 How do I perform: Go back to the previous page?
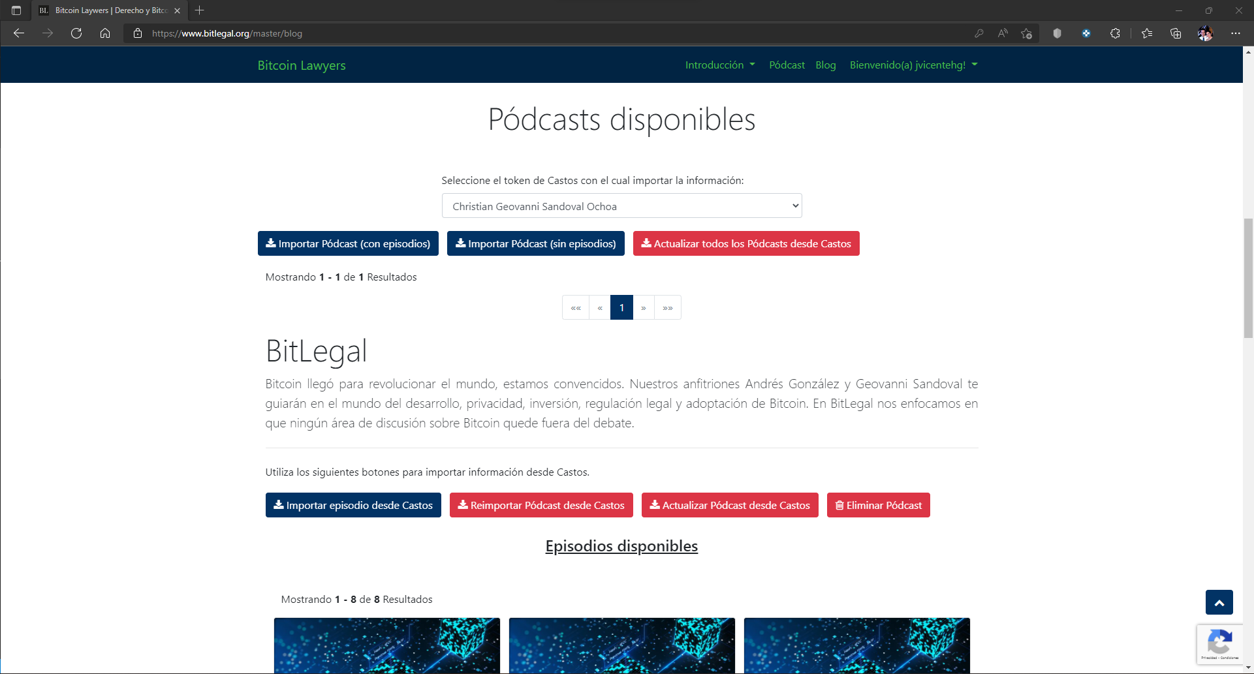point(19,33)
